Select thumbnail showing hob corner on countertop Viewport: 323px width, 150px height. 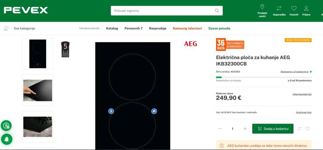pyautogui.click(x=38, y=127)
